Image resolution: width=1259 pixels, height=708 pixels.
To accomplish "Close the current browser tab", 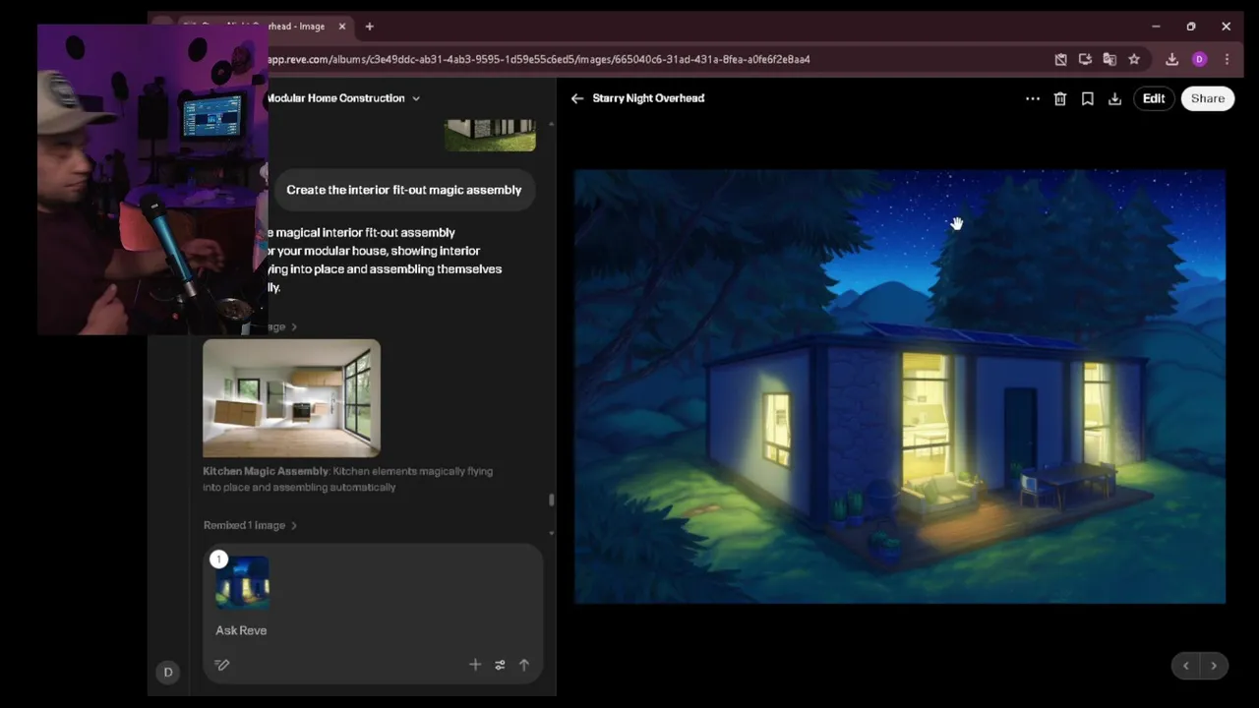I will [342, 27].
